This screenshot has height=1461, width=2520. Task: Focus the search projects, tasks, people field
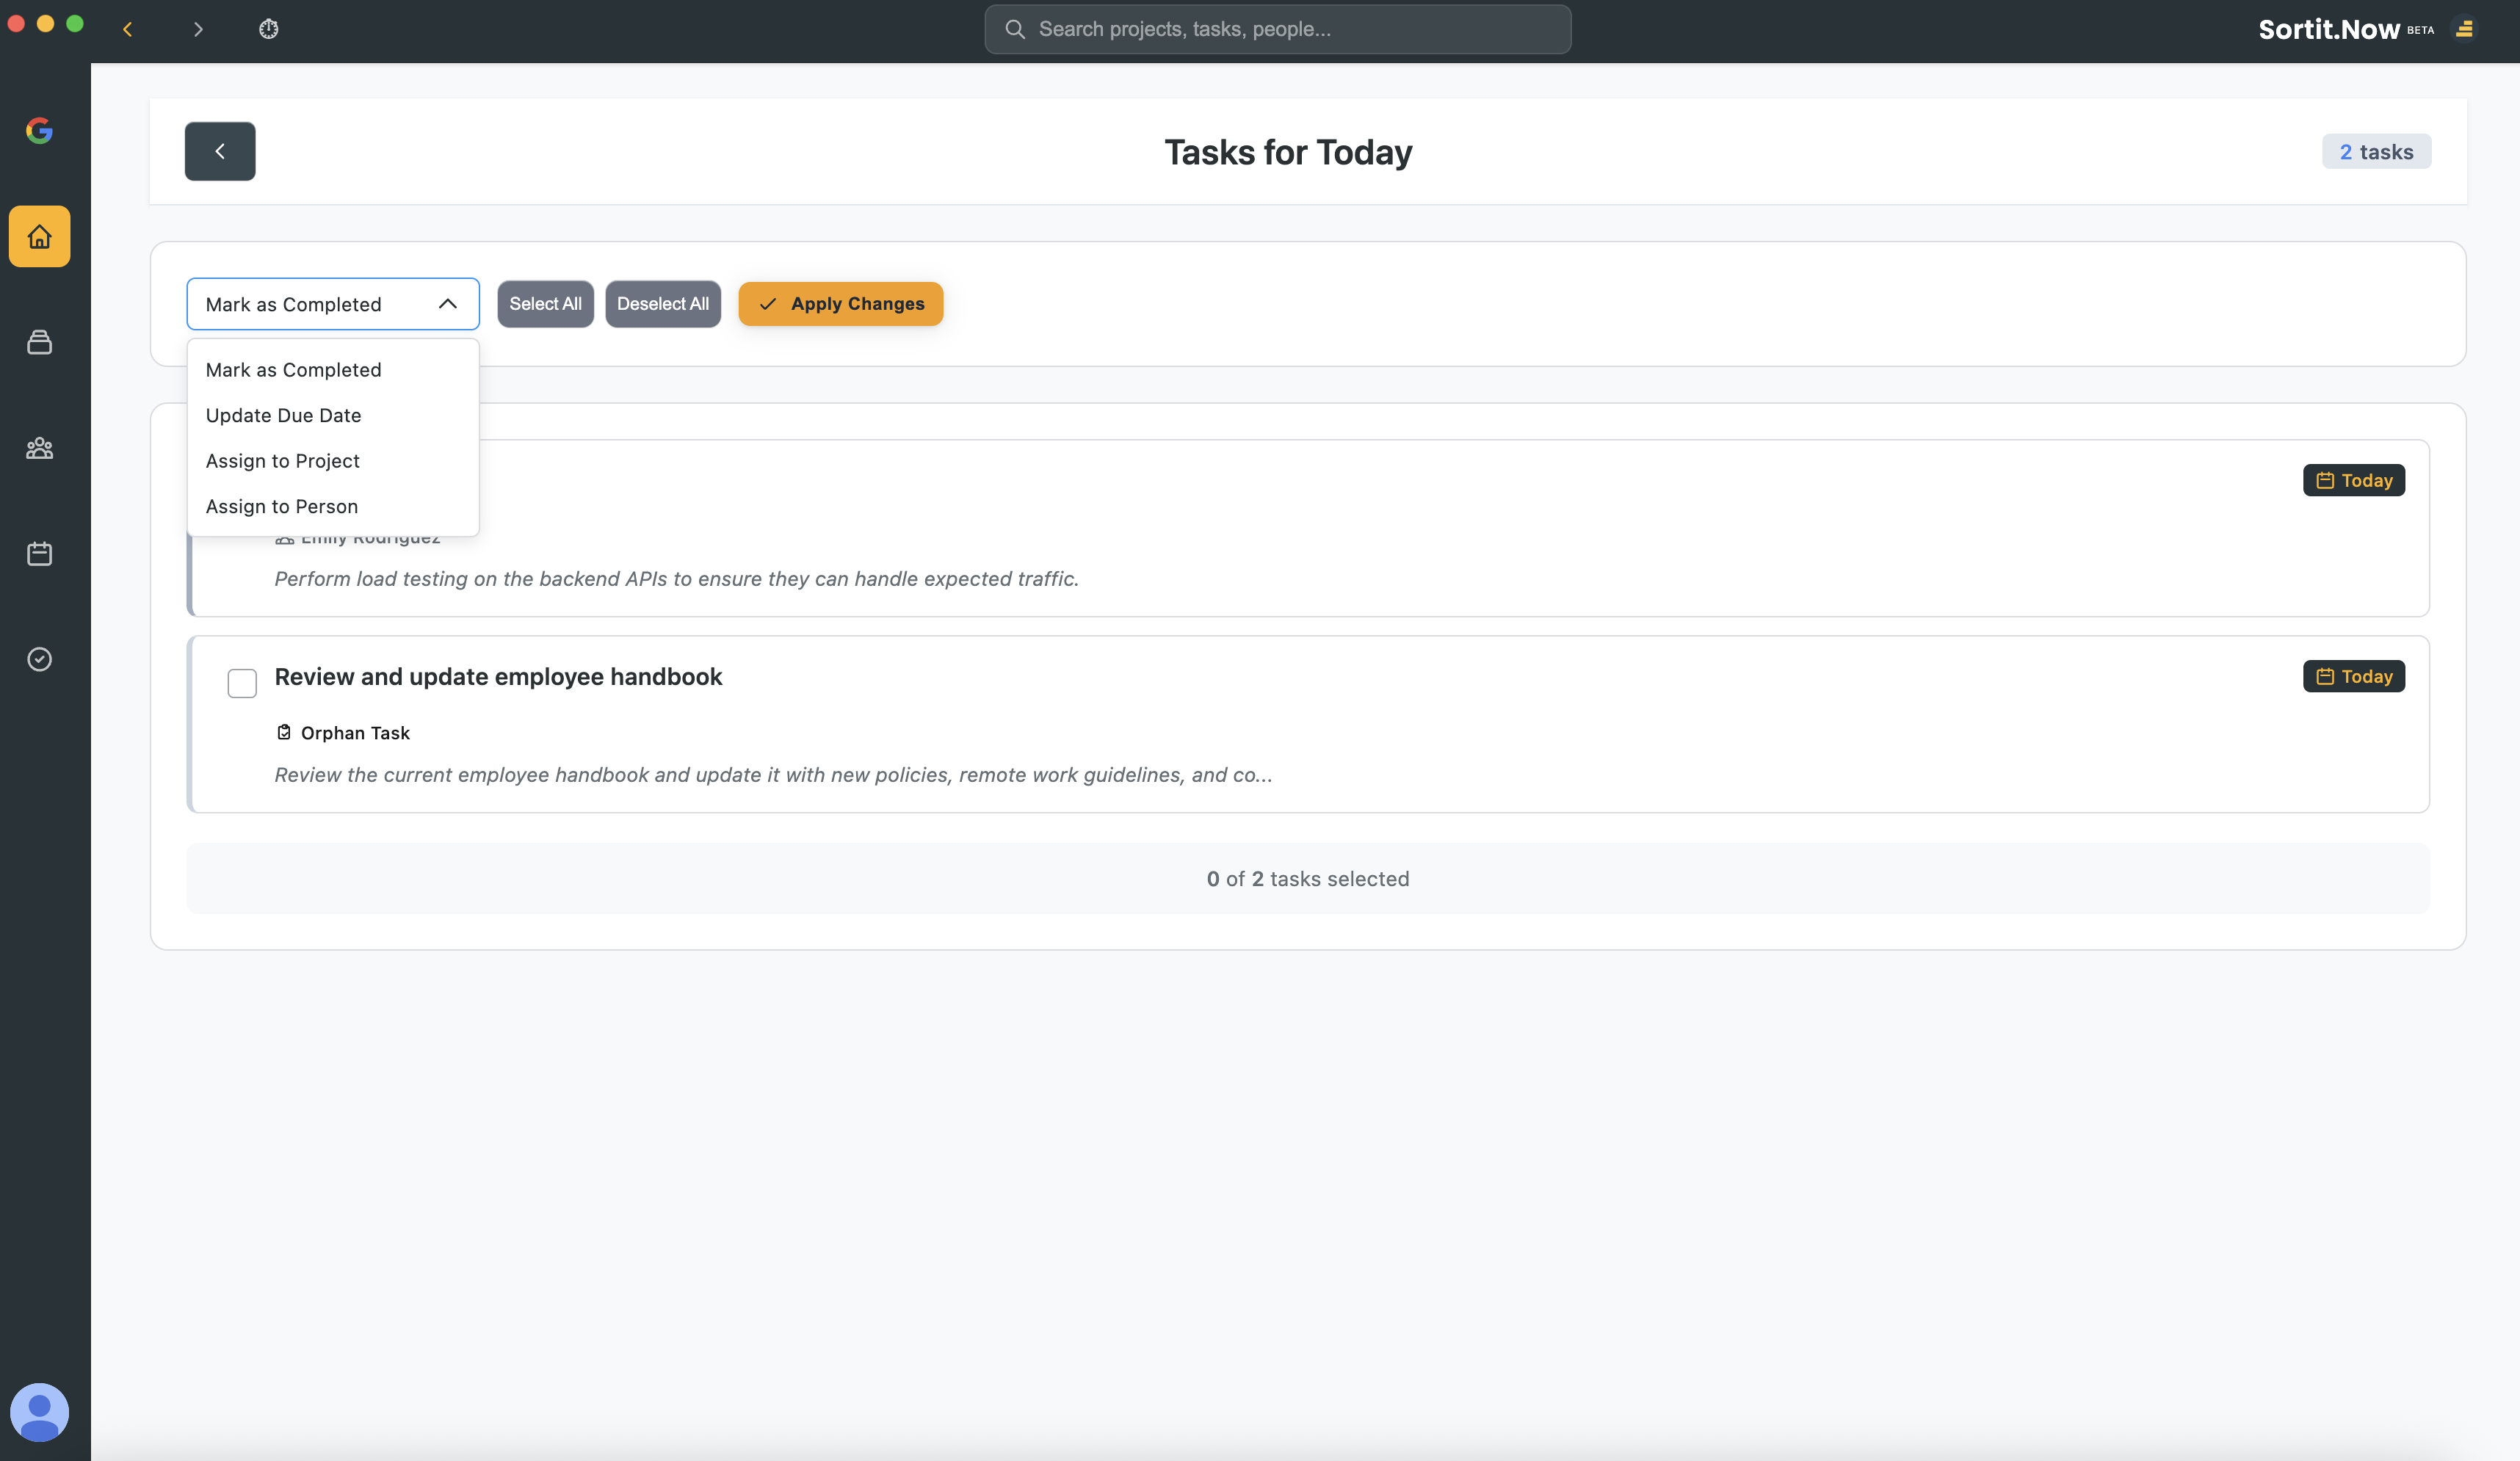(x=1277, y=29)
